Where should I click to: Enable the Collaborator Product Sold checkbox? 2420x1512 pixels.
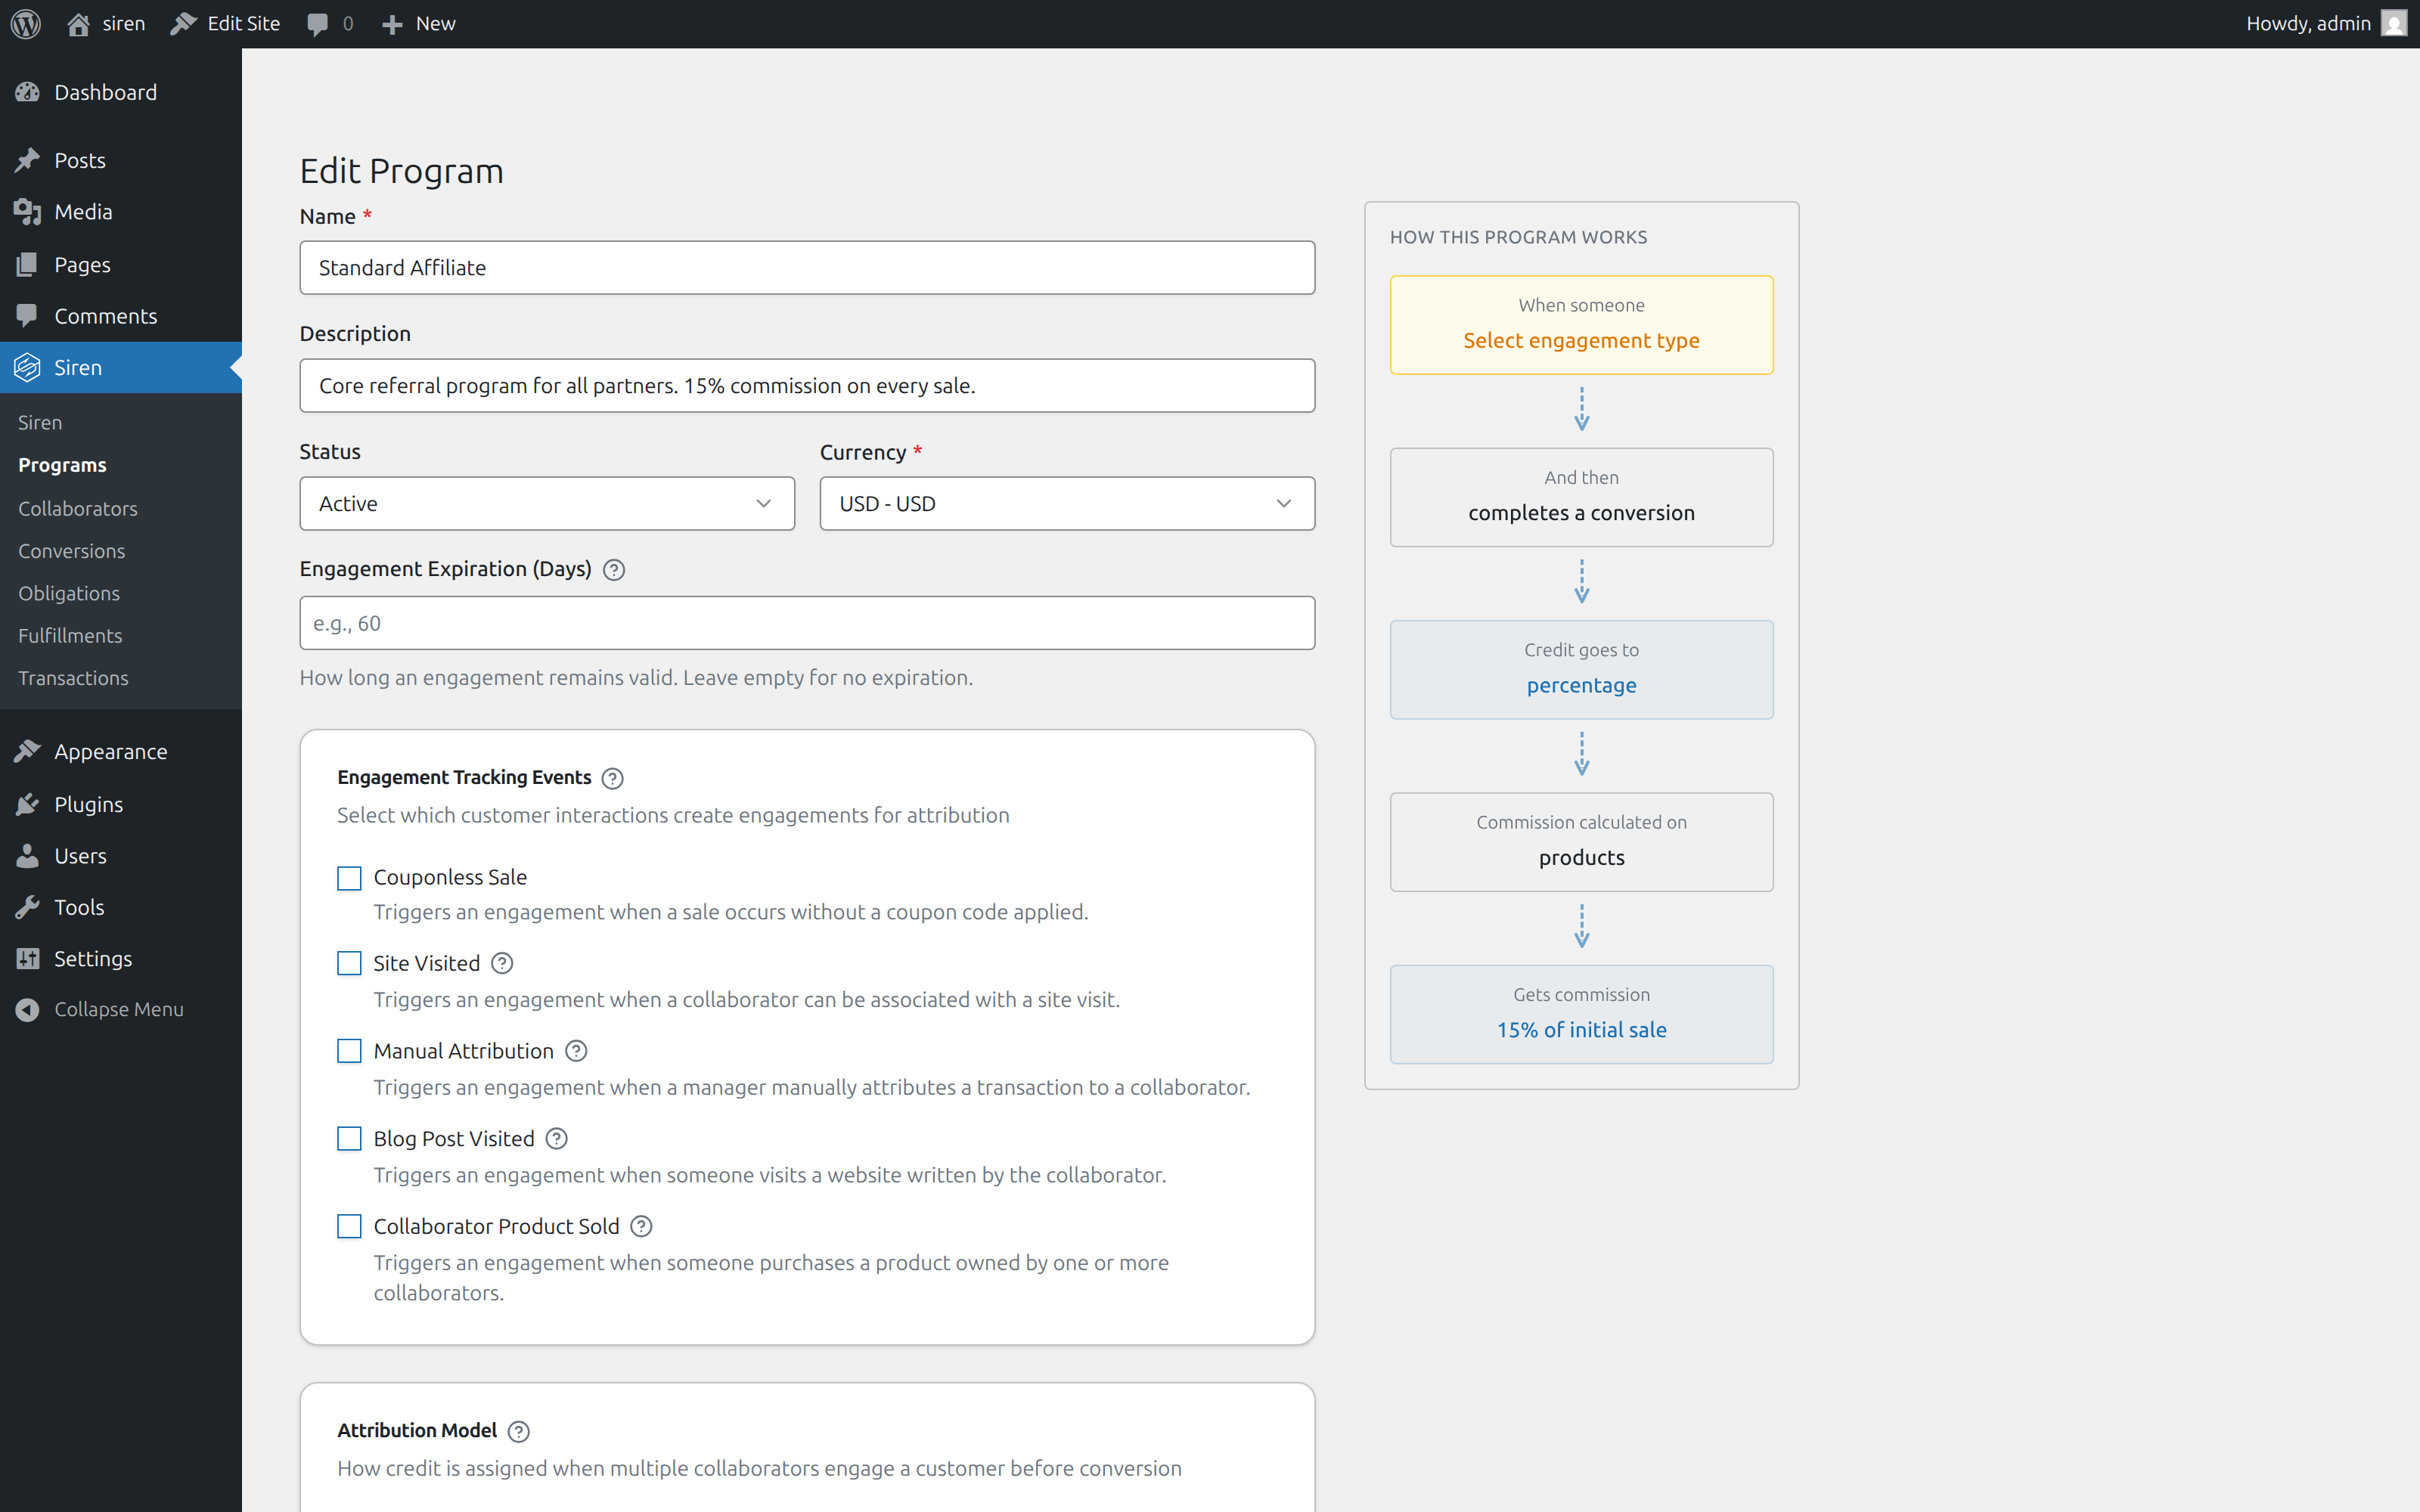click(x=348, y=1226)
